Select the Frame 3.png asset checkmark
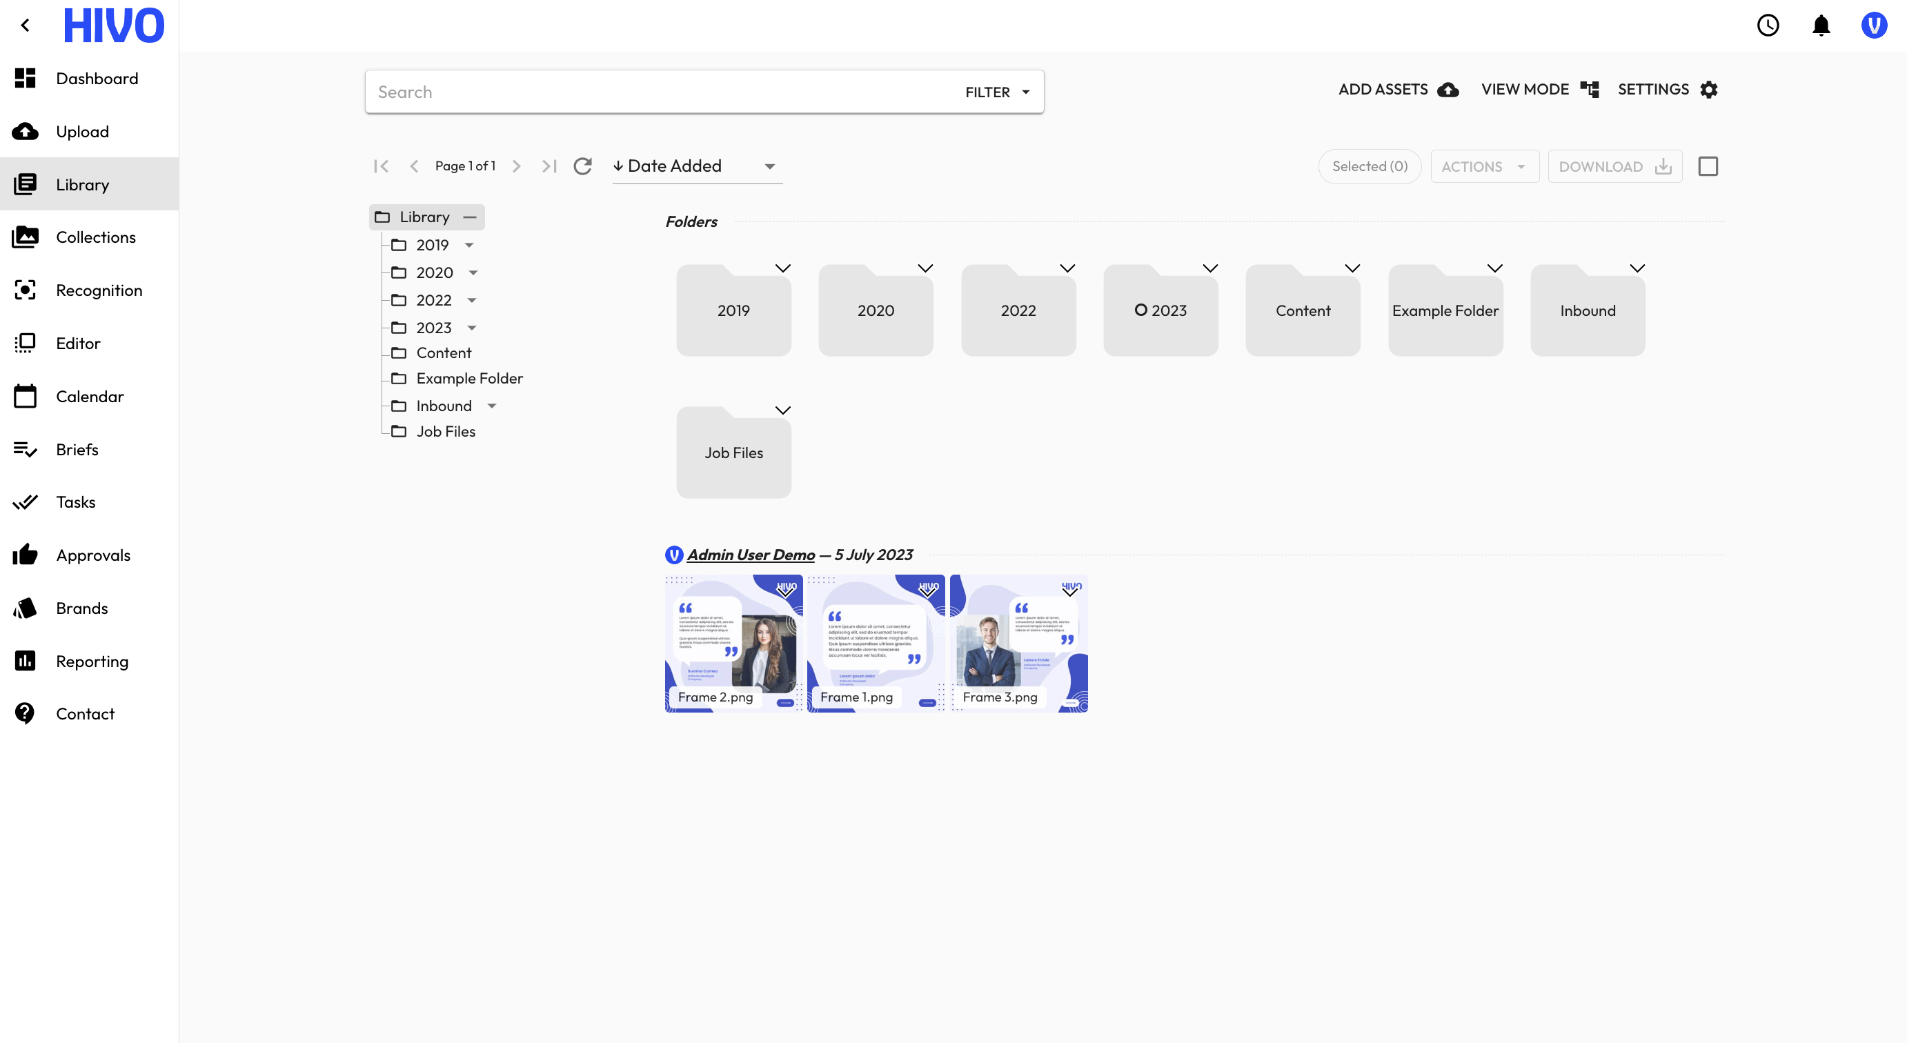This screenshot has height=1043, width=1907. coord(1069,590)
